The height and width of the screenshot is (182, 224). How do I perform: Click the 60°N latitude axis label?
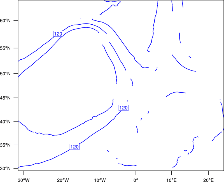(5, 20)
